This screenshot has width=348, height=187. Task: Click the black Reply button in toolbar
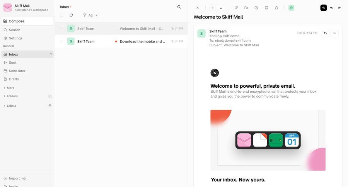324,8
